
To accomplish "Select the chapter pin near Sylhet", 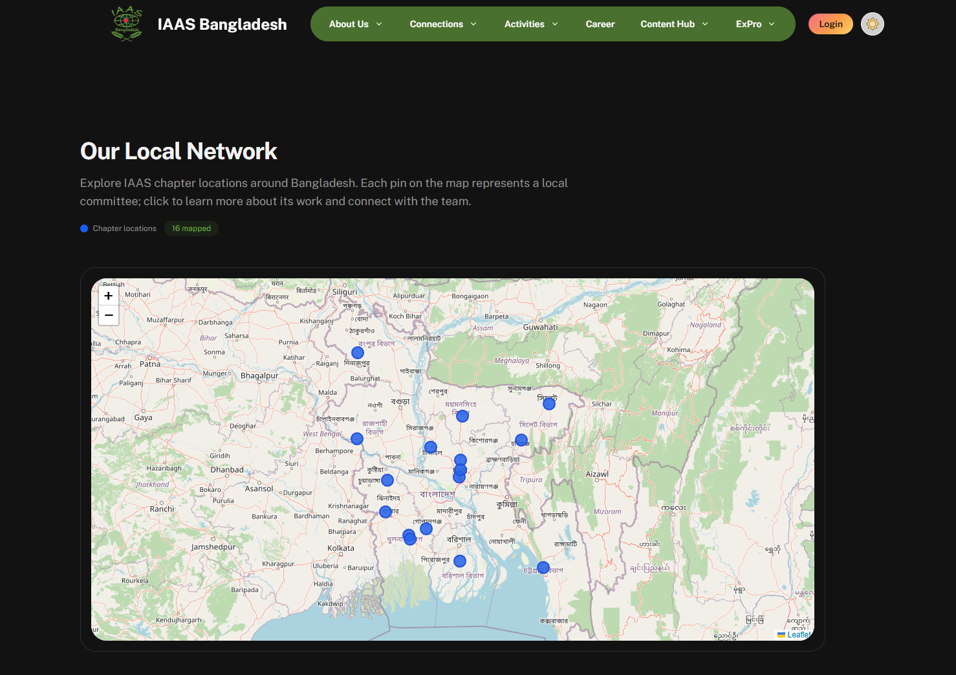I will coord(549,403).
